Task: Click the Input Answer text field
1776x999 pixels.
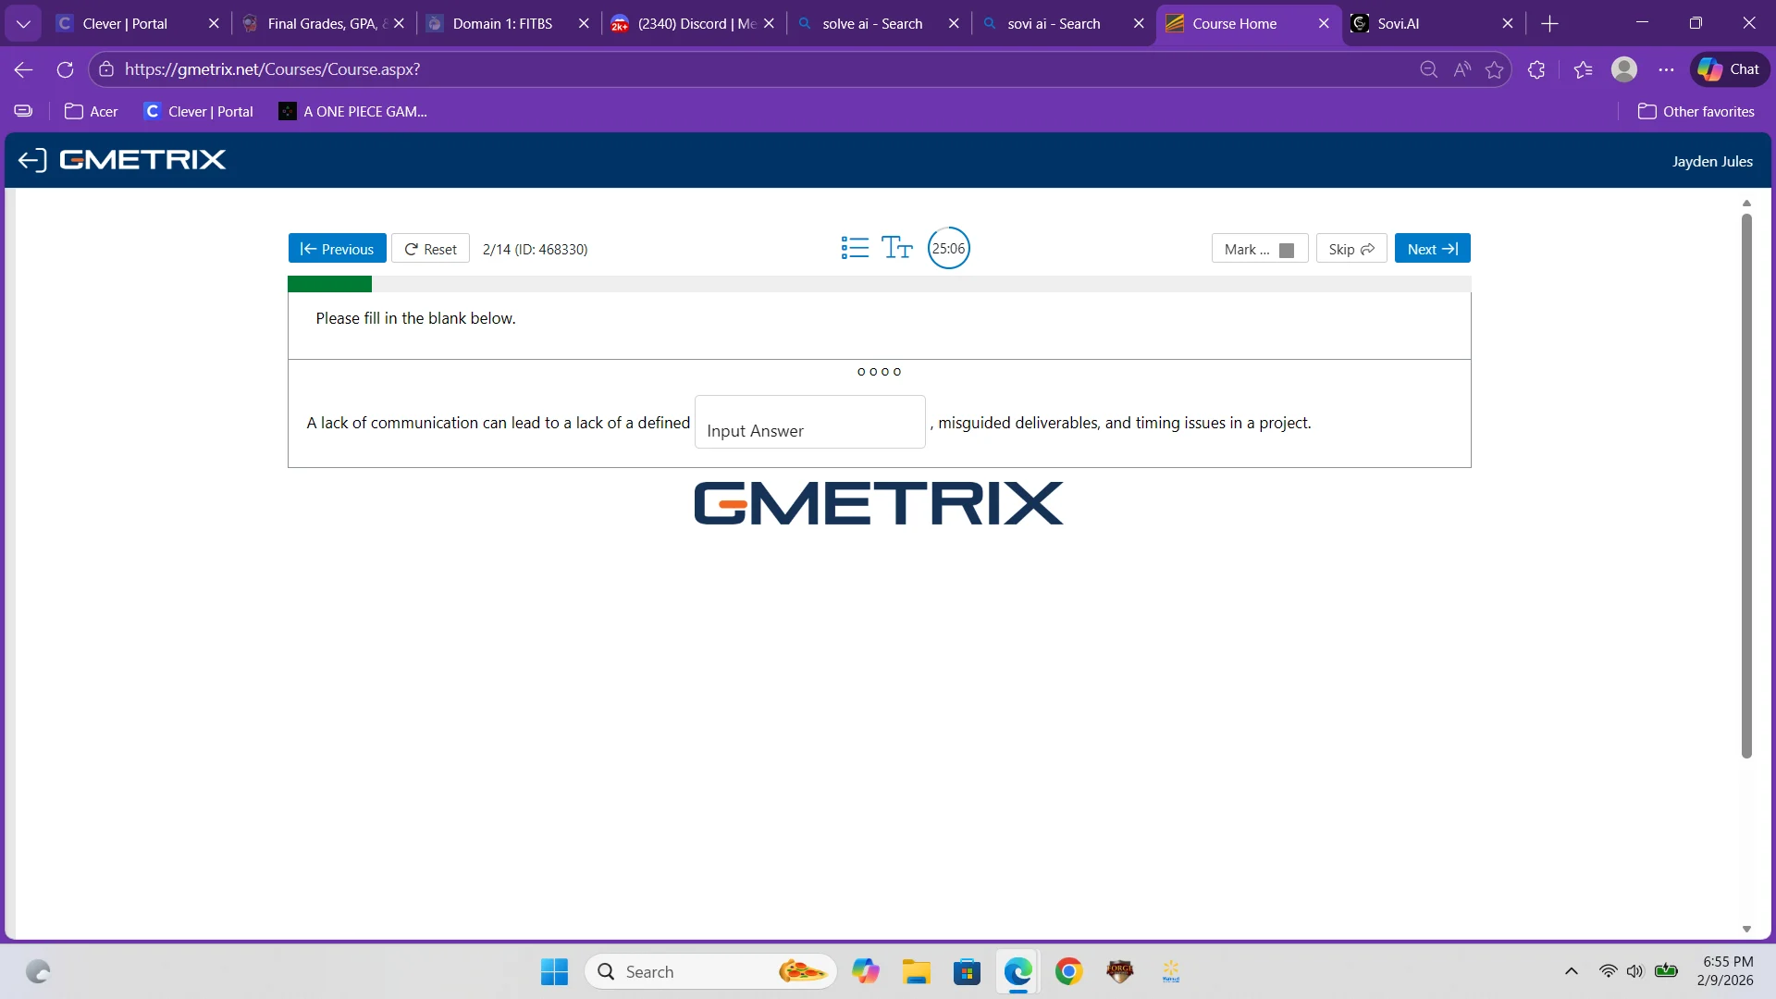Action: click(809, 423)
